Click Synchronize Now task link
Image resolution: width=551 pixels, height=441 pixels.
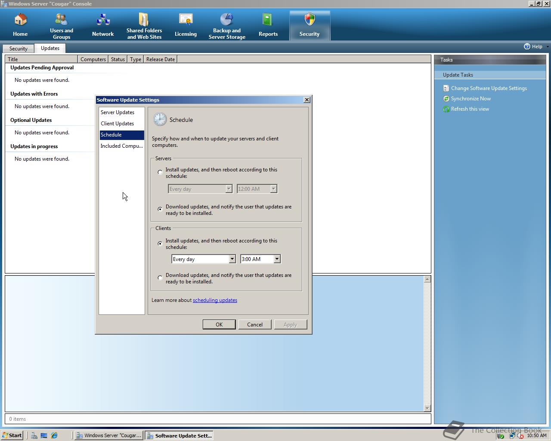click(471, 99)
